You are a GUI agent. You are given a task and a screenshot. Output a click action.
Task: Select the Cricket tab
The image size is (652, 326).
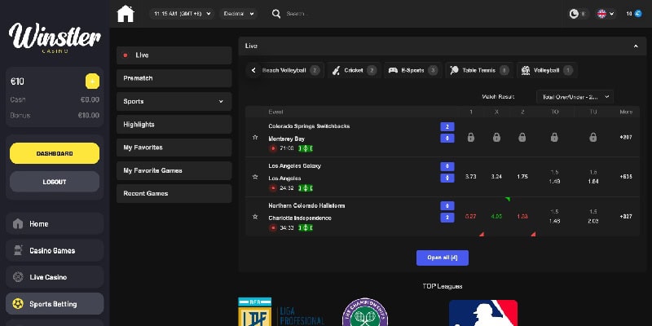[354, 70]
